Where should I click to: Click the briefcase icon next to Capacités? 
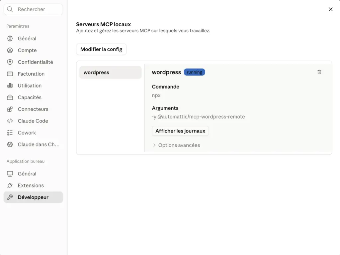[x=10, y=98]
